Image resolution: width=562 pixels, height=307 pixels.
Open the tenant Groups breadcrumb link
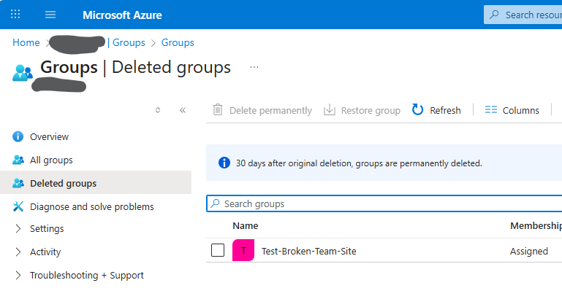click(129, 42)
